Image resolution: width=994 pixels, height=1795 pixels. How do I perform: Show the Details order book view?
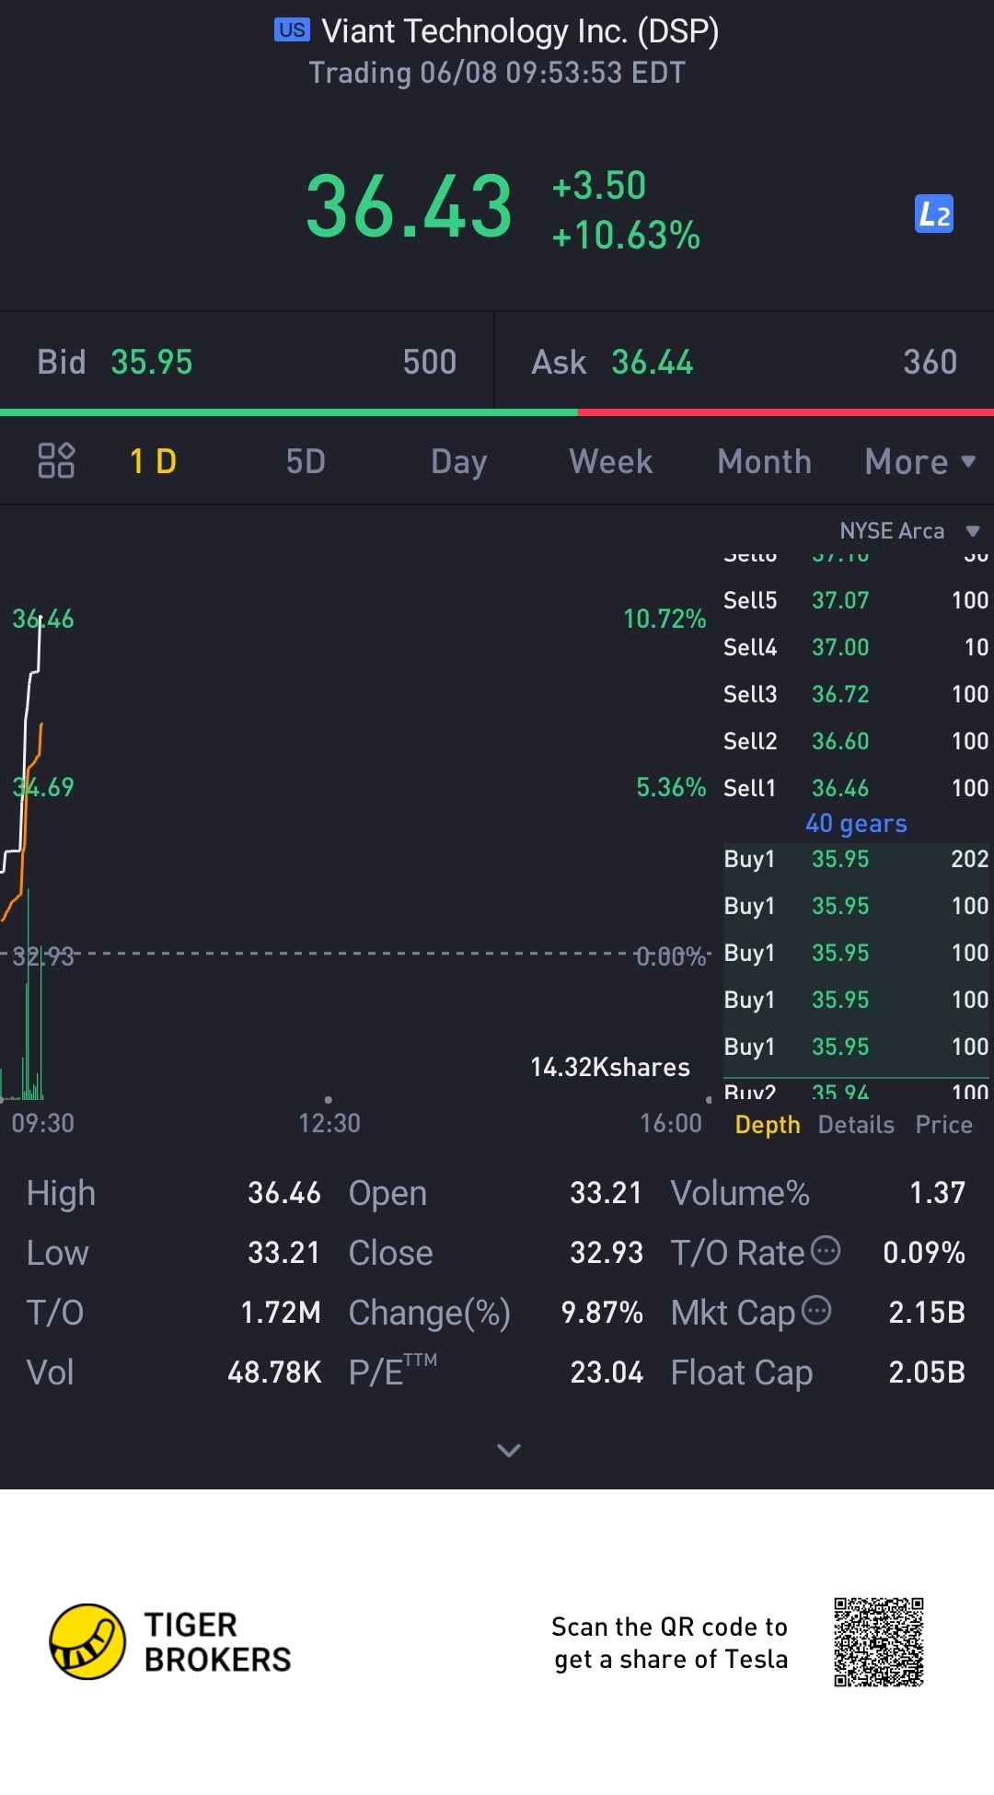(856, 1125)
